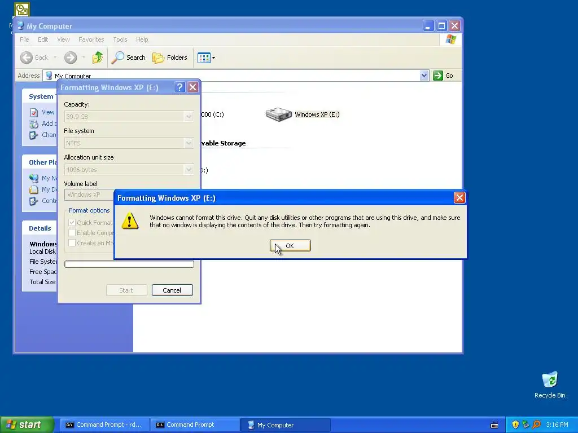Open the File menu in My Computer
The image size is (578, 433).
tap(24, 39)
